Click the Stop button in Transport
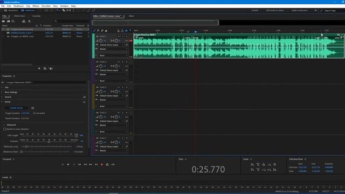The width and height of the screenshot is (345, 194). click(x=63, y=164)
